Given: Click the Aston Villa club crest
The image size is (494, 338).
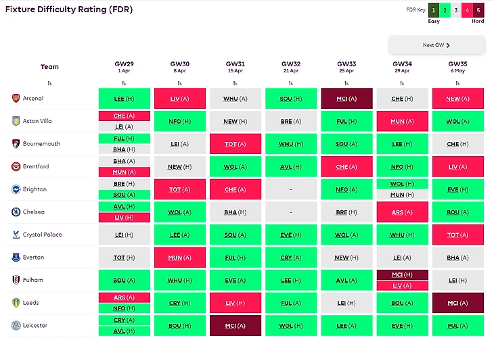Looking at the screenshot, I should coord(16,121).
